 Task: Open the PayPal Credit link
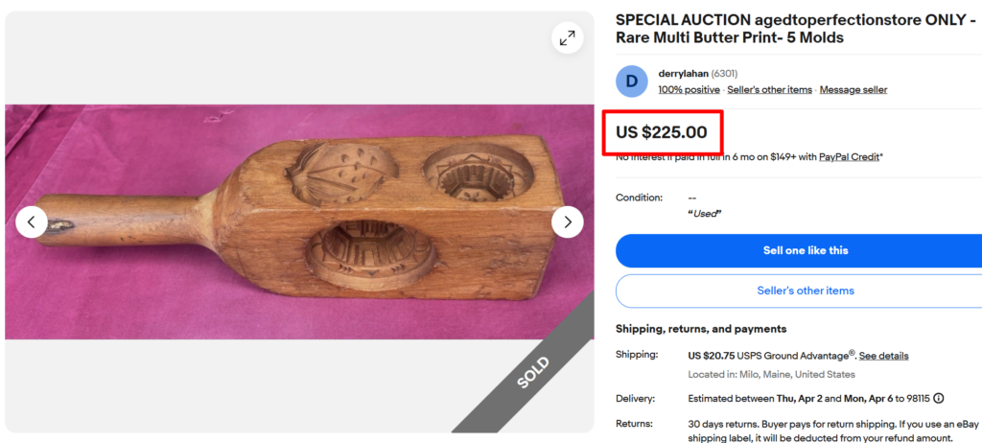tap(849, 156)
